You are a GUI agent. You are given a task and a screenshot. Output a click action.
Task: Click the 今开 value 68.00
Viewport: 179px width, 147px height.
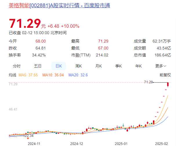[x=41, y=41]
